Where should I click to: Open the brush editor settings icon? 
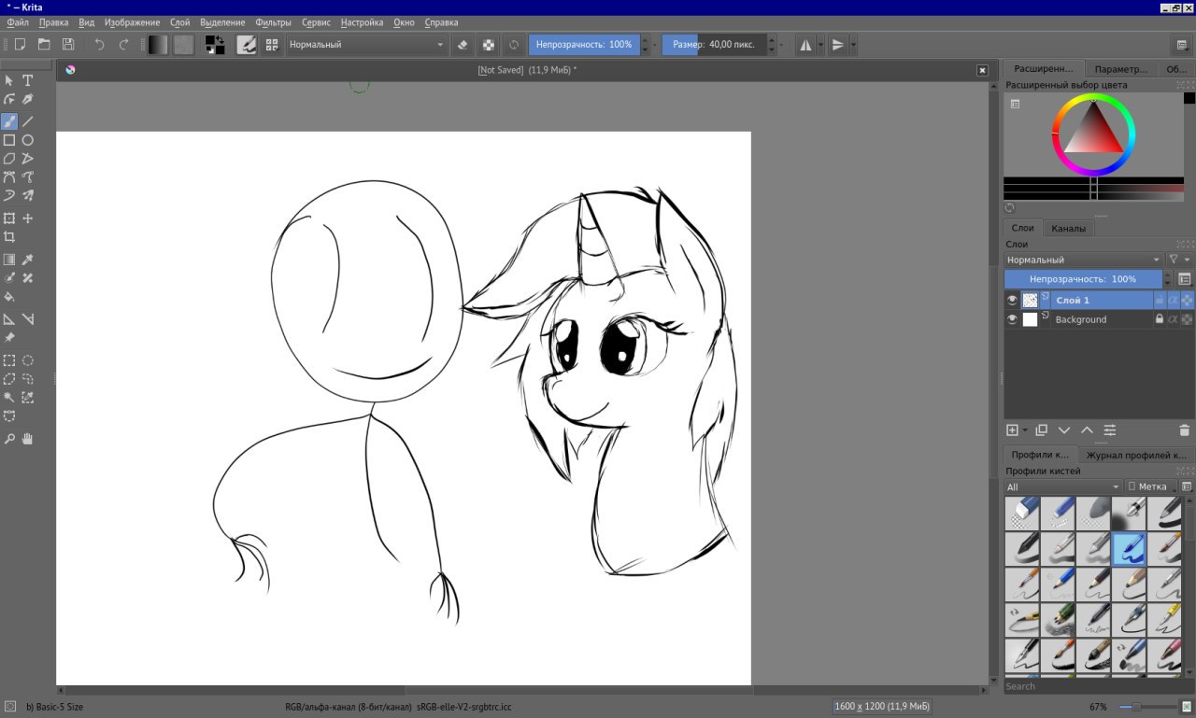pyautogui.click(x=247, y=44)
